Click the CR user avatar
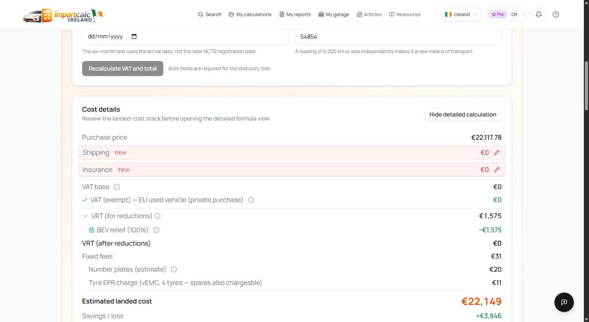This screenshot has width=589, height=322. pos(514,14)
